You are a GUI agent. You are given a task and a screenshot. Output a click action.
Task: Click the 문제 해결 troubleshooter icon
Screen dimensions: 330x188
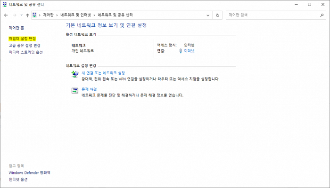[75, 91]
